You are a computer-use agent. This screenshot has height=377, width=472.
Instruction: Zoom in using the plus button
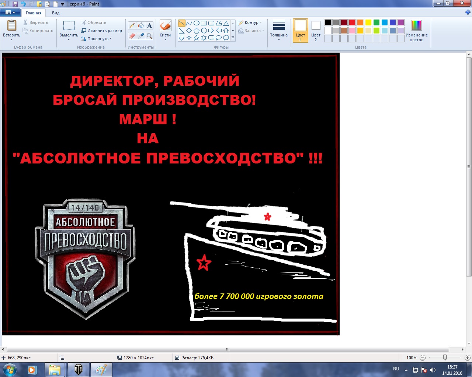(x=467, y=357)
